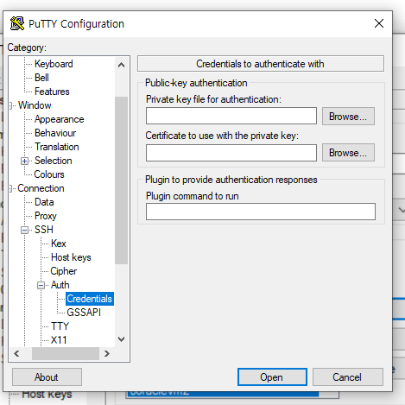Viewport: 405px width, 405px height.
Task: Select Keyboard in the category tree
Action: point(54,64)
